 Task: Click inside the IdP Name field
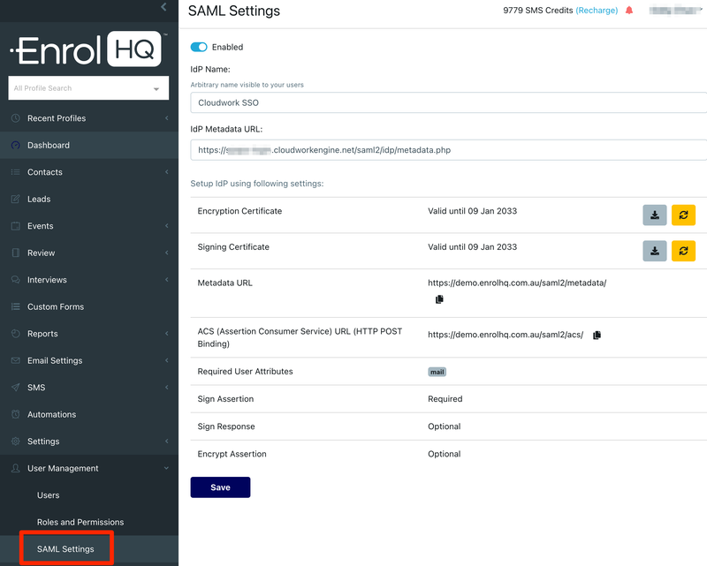coord(353,102)
